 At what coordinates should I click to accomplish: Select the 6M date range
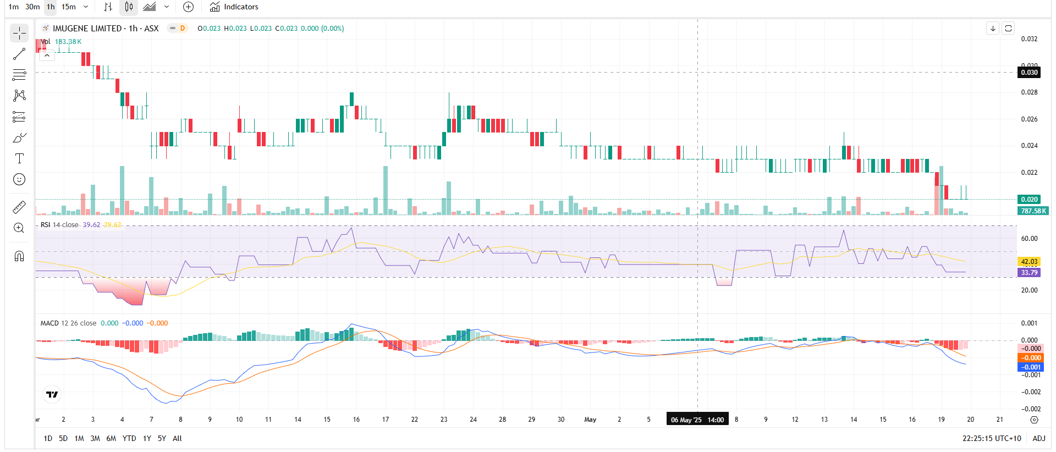coord(111,438)
